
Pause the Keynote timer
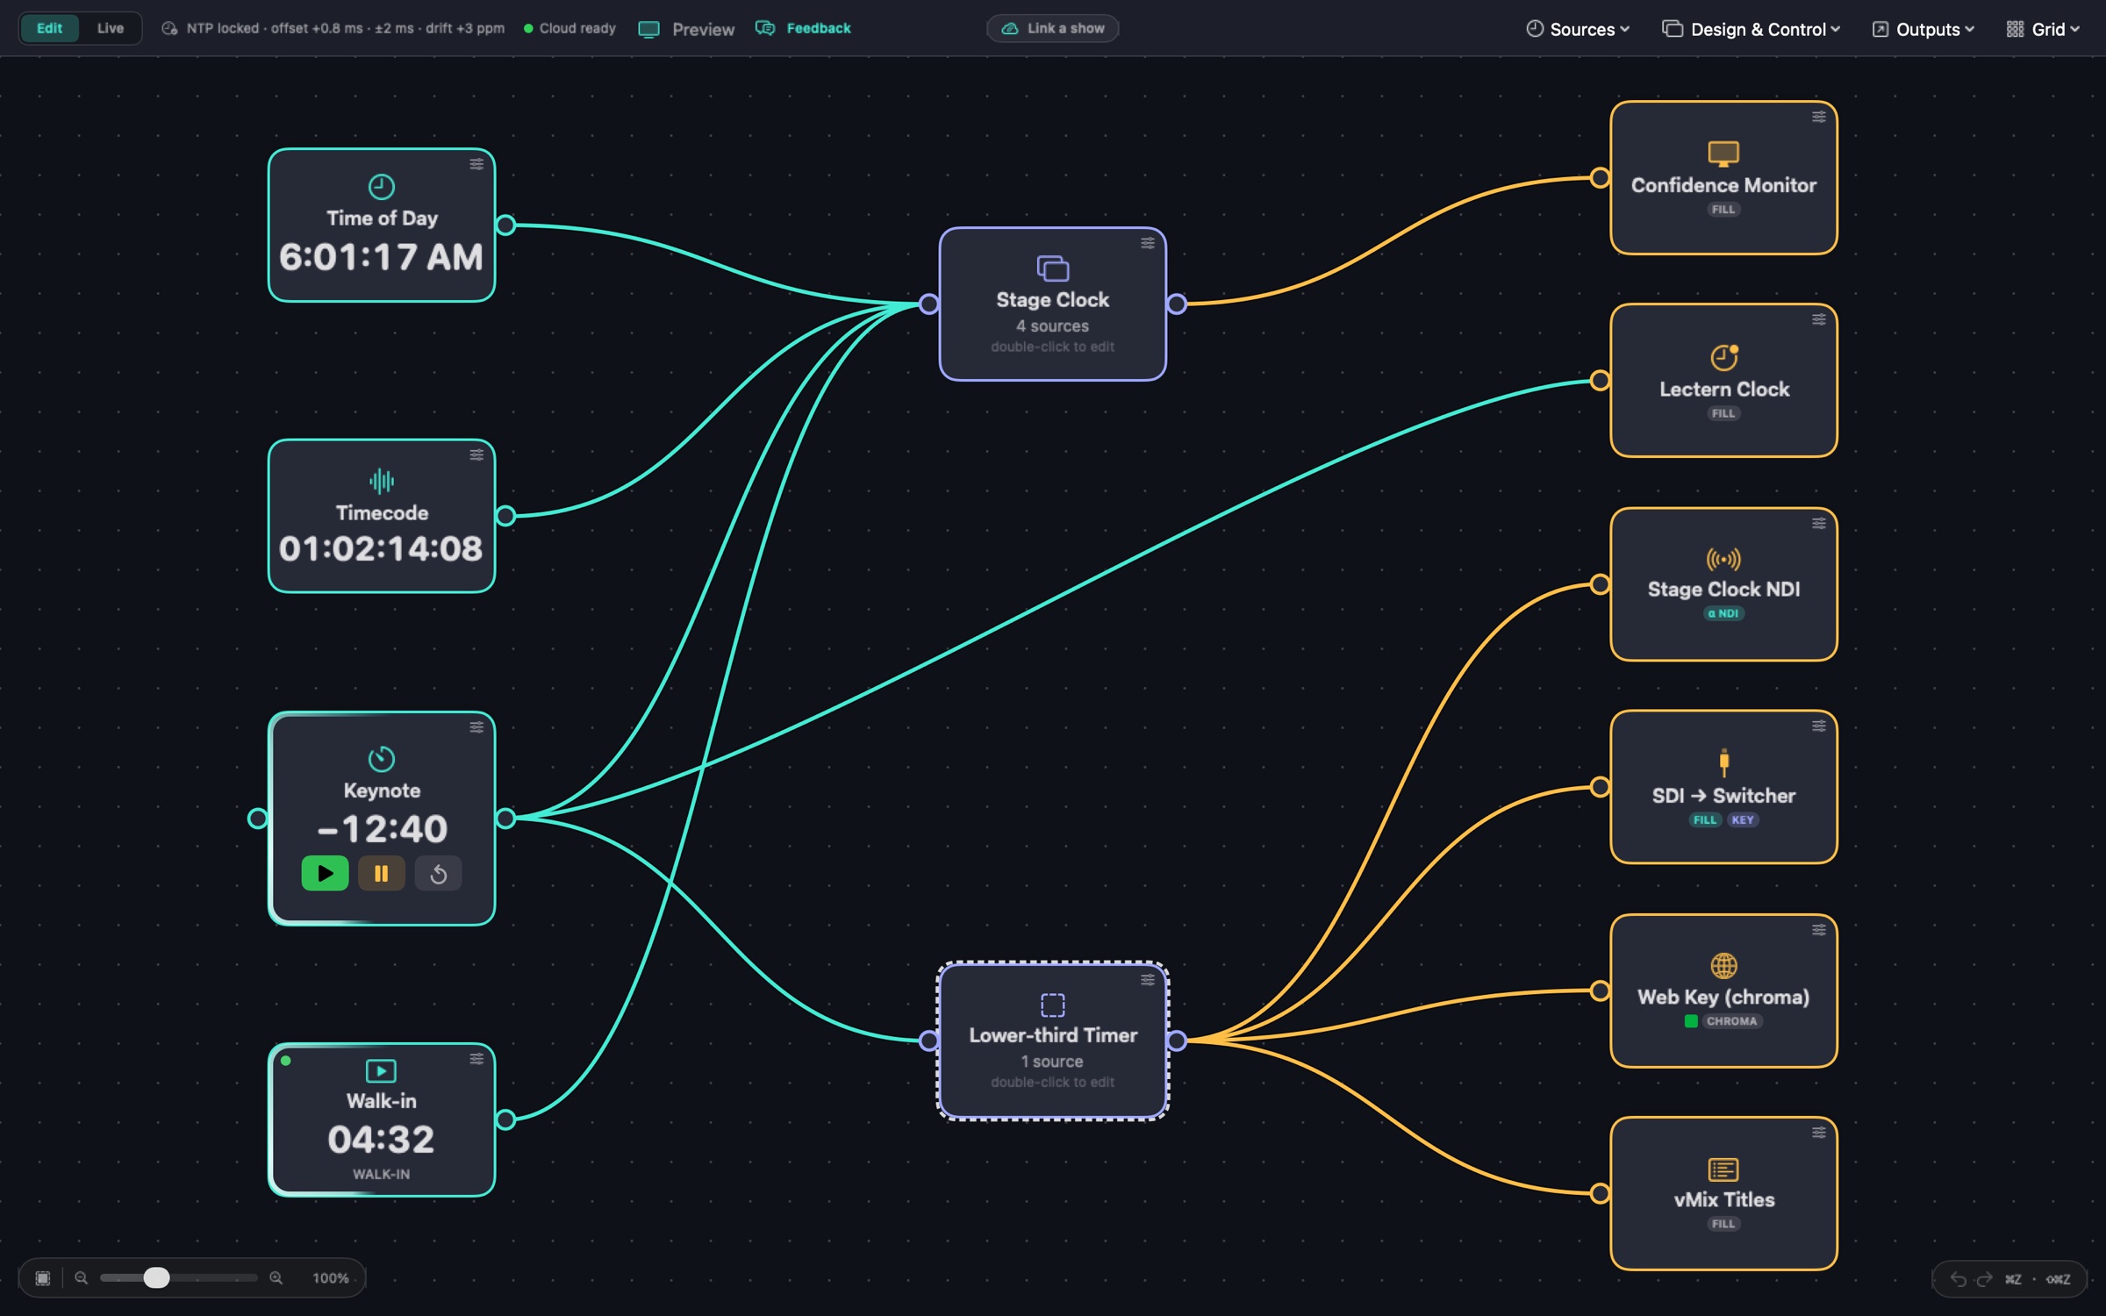tap(382, 873)
